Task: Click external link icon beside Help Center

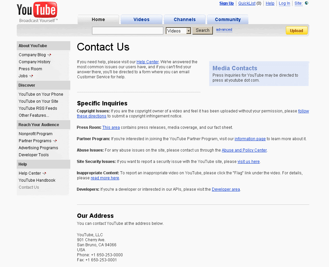Action: [44, 173]
